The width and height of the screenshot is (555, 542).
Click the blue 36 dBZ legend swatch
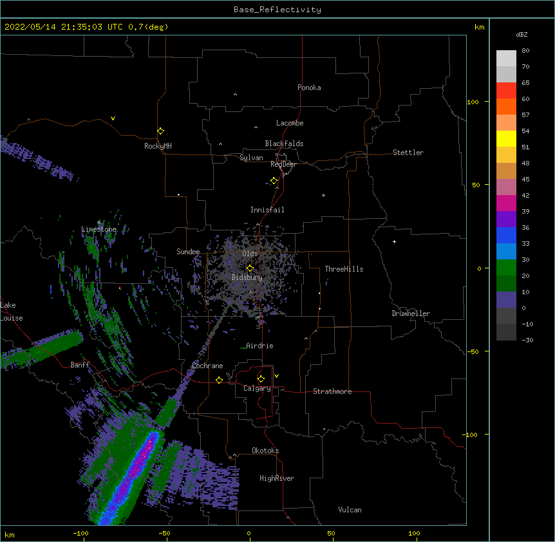(506, 235)
